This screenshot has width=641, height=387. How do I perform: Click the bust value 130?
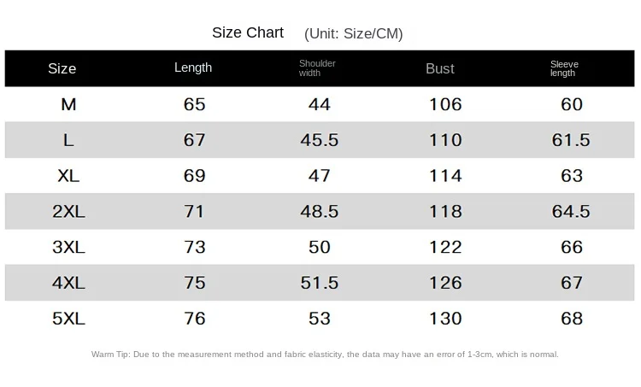445,319
